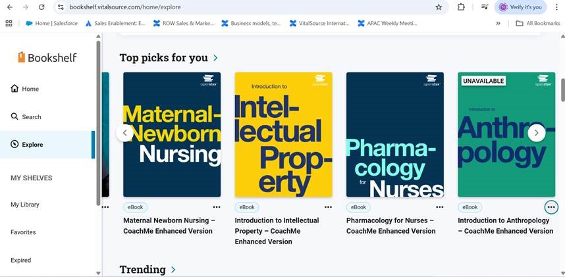Bookmark this page with the star icon
The image size is (565, 277).
(439, 7)
